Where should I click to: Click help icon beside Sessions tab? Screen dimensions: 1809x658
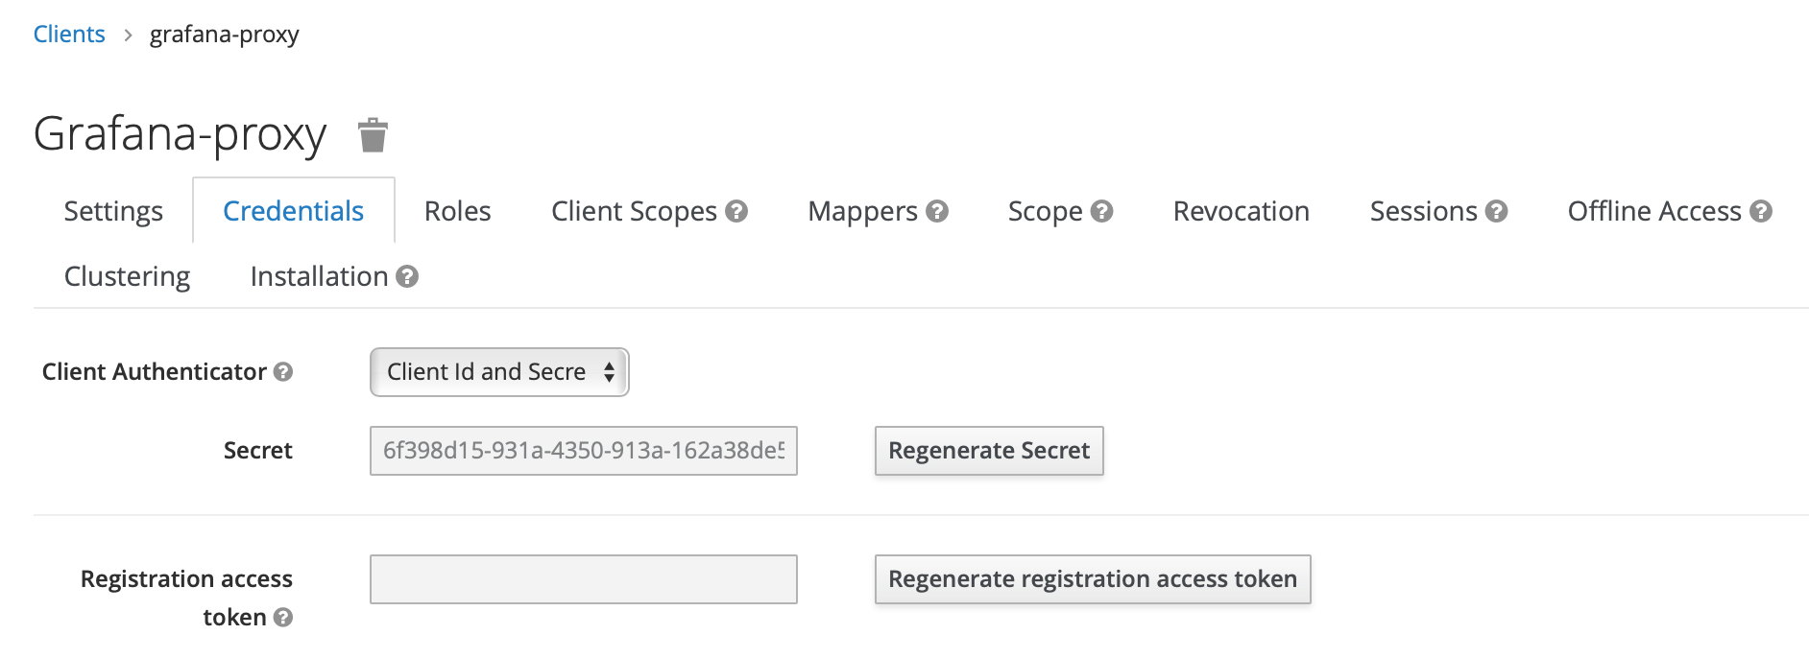pos(1497,211)
